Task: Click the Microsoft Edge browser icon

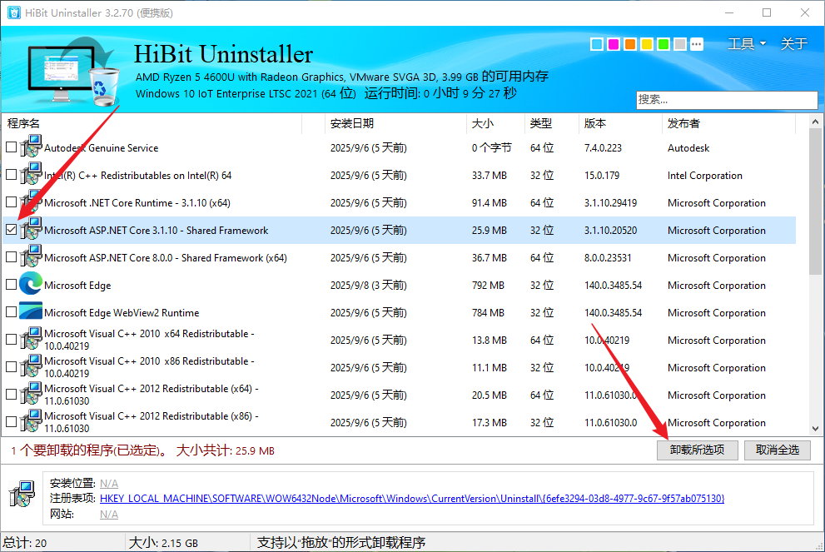Action: pos(31,284)
